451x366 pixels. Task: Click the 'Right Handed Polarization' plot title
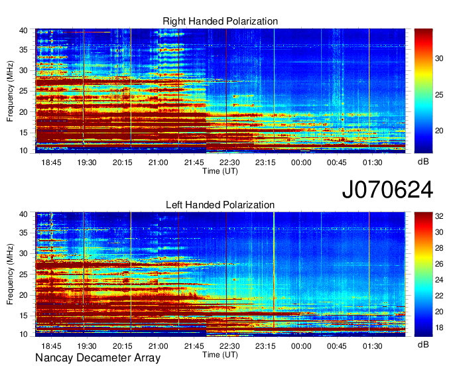coord(220,21)
